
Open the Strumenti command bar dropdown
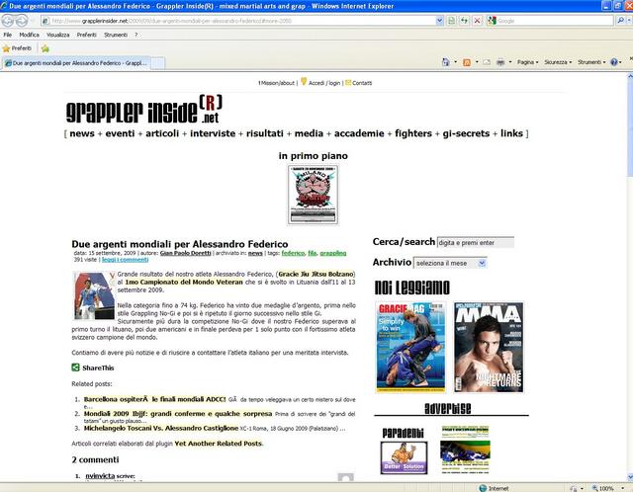(x=593, y=61)
